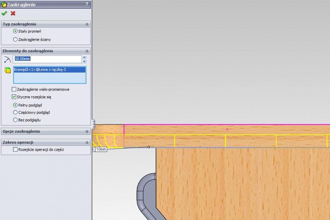Select Krawędź<1>@Lewa z rączką-3 entry
This screenshot has height=220, width=330.
pyautogui.click(x=49, y=70)
